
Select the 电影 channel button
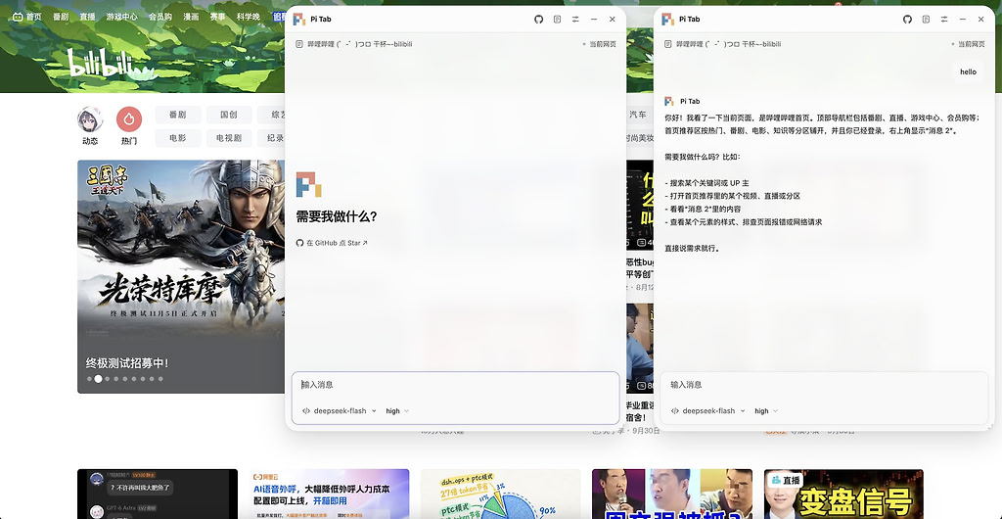click(178, 138)
